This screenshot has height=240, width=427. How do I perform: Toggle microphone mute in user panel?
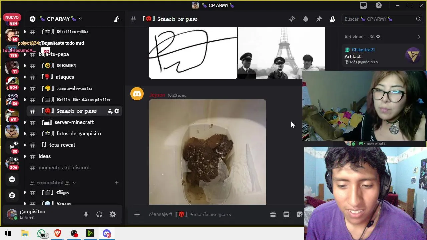[86, 214]
